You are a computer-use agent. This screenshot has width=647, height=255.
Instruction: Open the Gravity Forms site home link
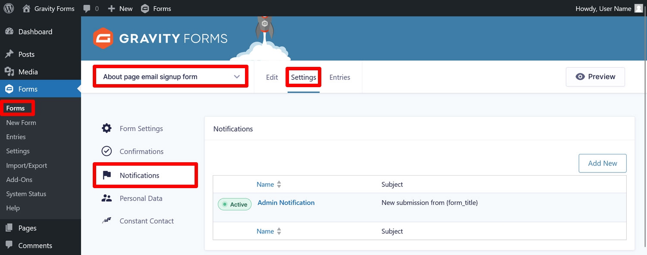(x=48, y=9)
